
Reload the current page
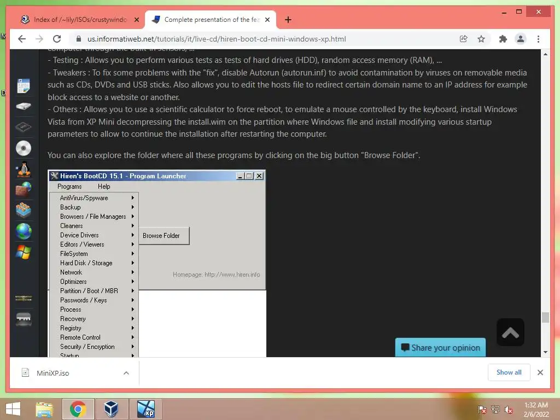[57, 39]
